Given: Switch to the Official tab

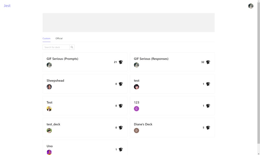Looking at the screenshot, I should pos(59,38).
